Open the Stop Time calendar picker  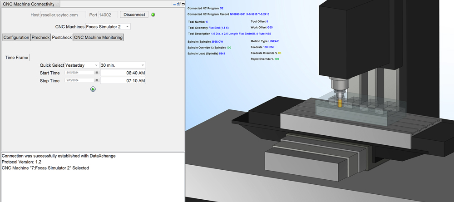[96, 81]
